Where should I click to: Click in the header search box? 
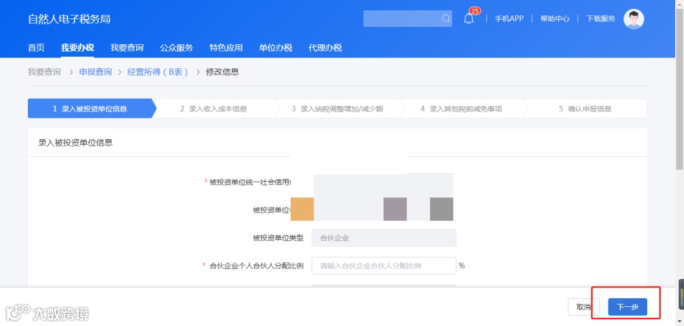[x=407, y=19]
